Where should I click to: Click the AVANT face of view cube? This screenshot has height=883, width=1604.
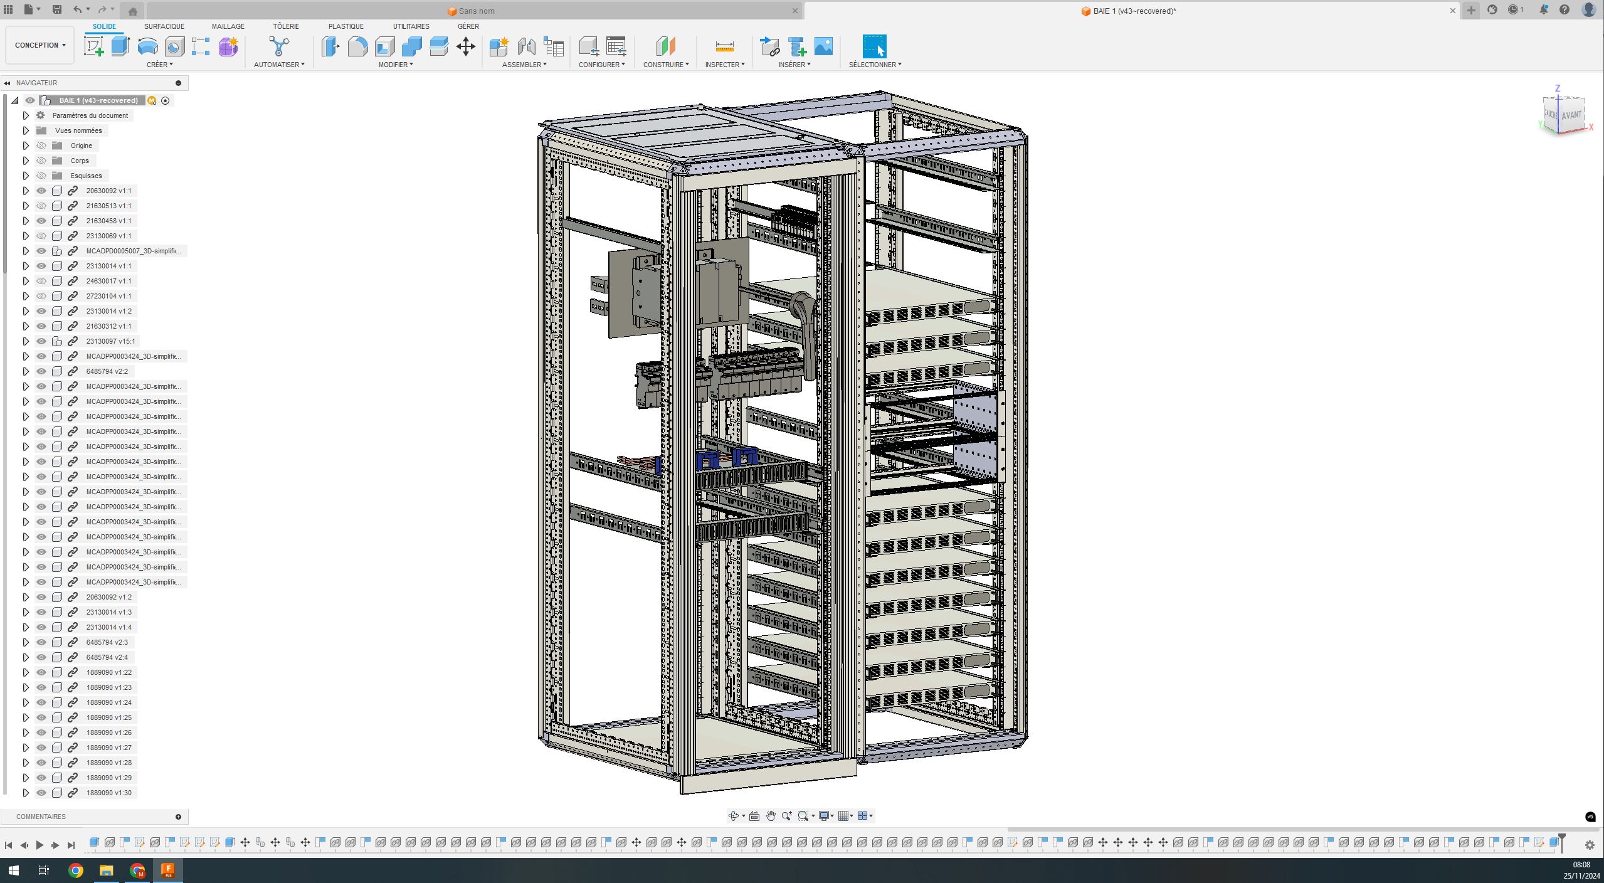(1571, 115)
